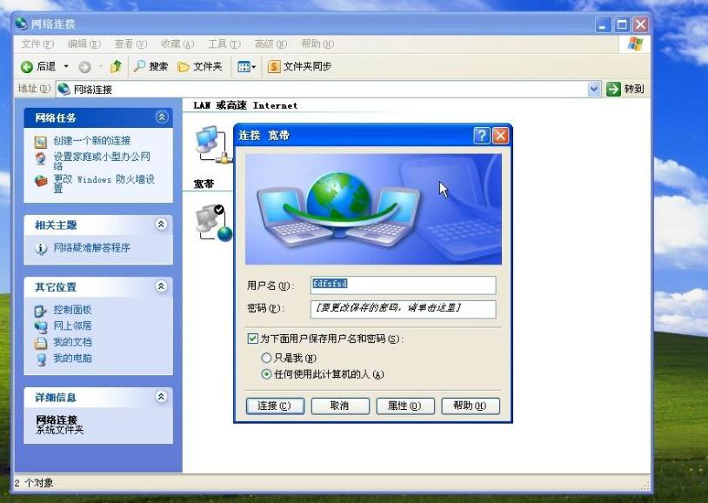Screen dimensions: 708x503
Task: Click the Views icon in toolbar
Action: [244, 67]
